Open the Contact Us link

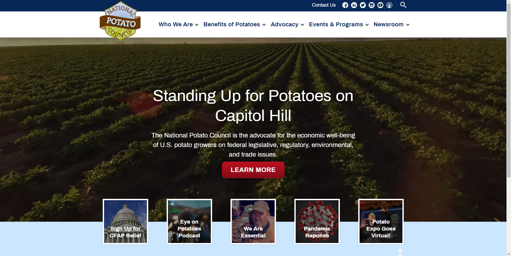(324, 5)
